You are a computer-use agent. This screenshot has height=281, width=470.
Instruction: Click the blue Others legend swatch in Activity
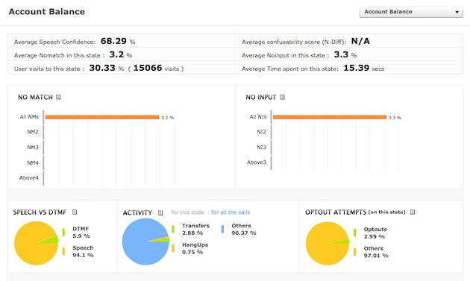[x=222, y=229]
